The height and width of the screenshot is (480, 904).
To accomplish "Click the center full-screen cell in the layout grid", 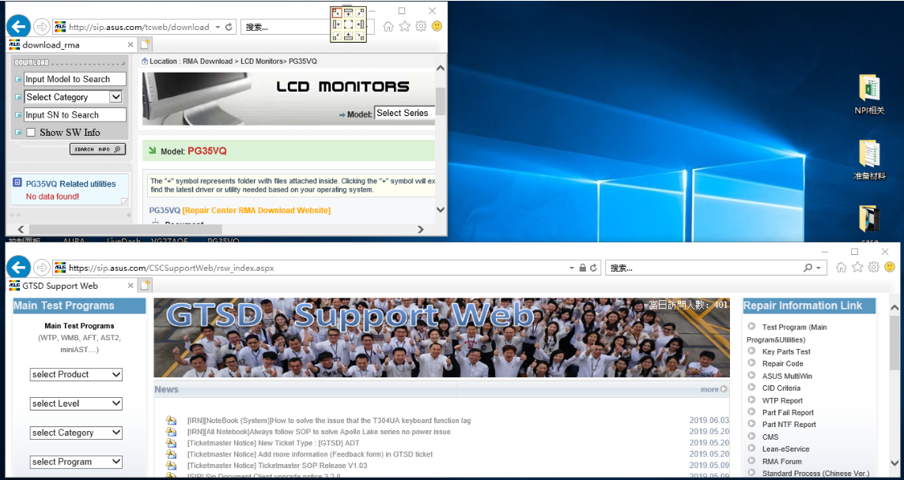I will pos(348,24).
